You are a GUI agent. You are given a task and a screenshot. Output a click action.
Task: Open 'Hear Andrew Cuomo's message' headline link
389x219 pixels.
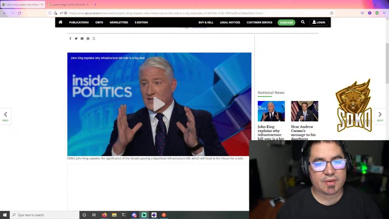303,133
